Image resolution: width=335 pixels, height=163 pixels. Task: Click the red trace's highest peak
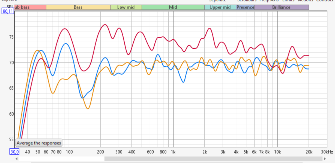[105, 24]
